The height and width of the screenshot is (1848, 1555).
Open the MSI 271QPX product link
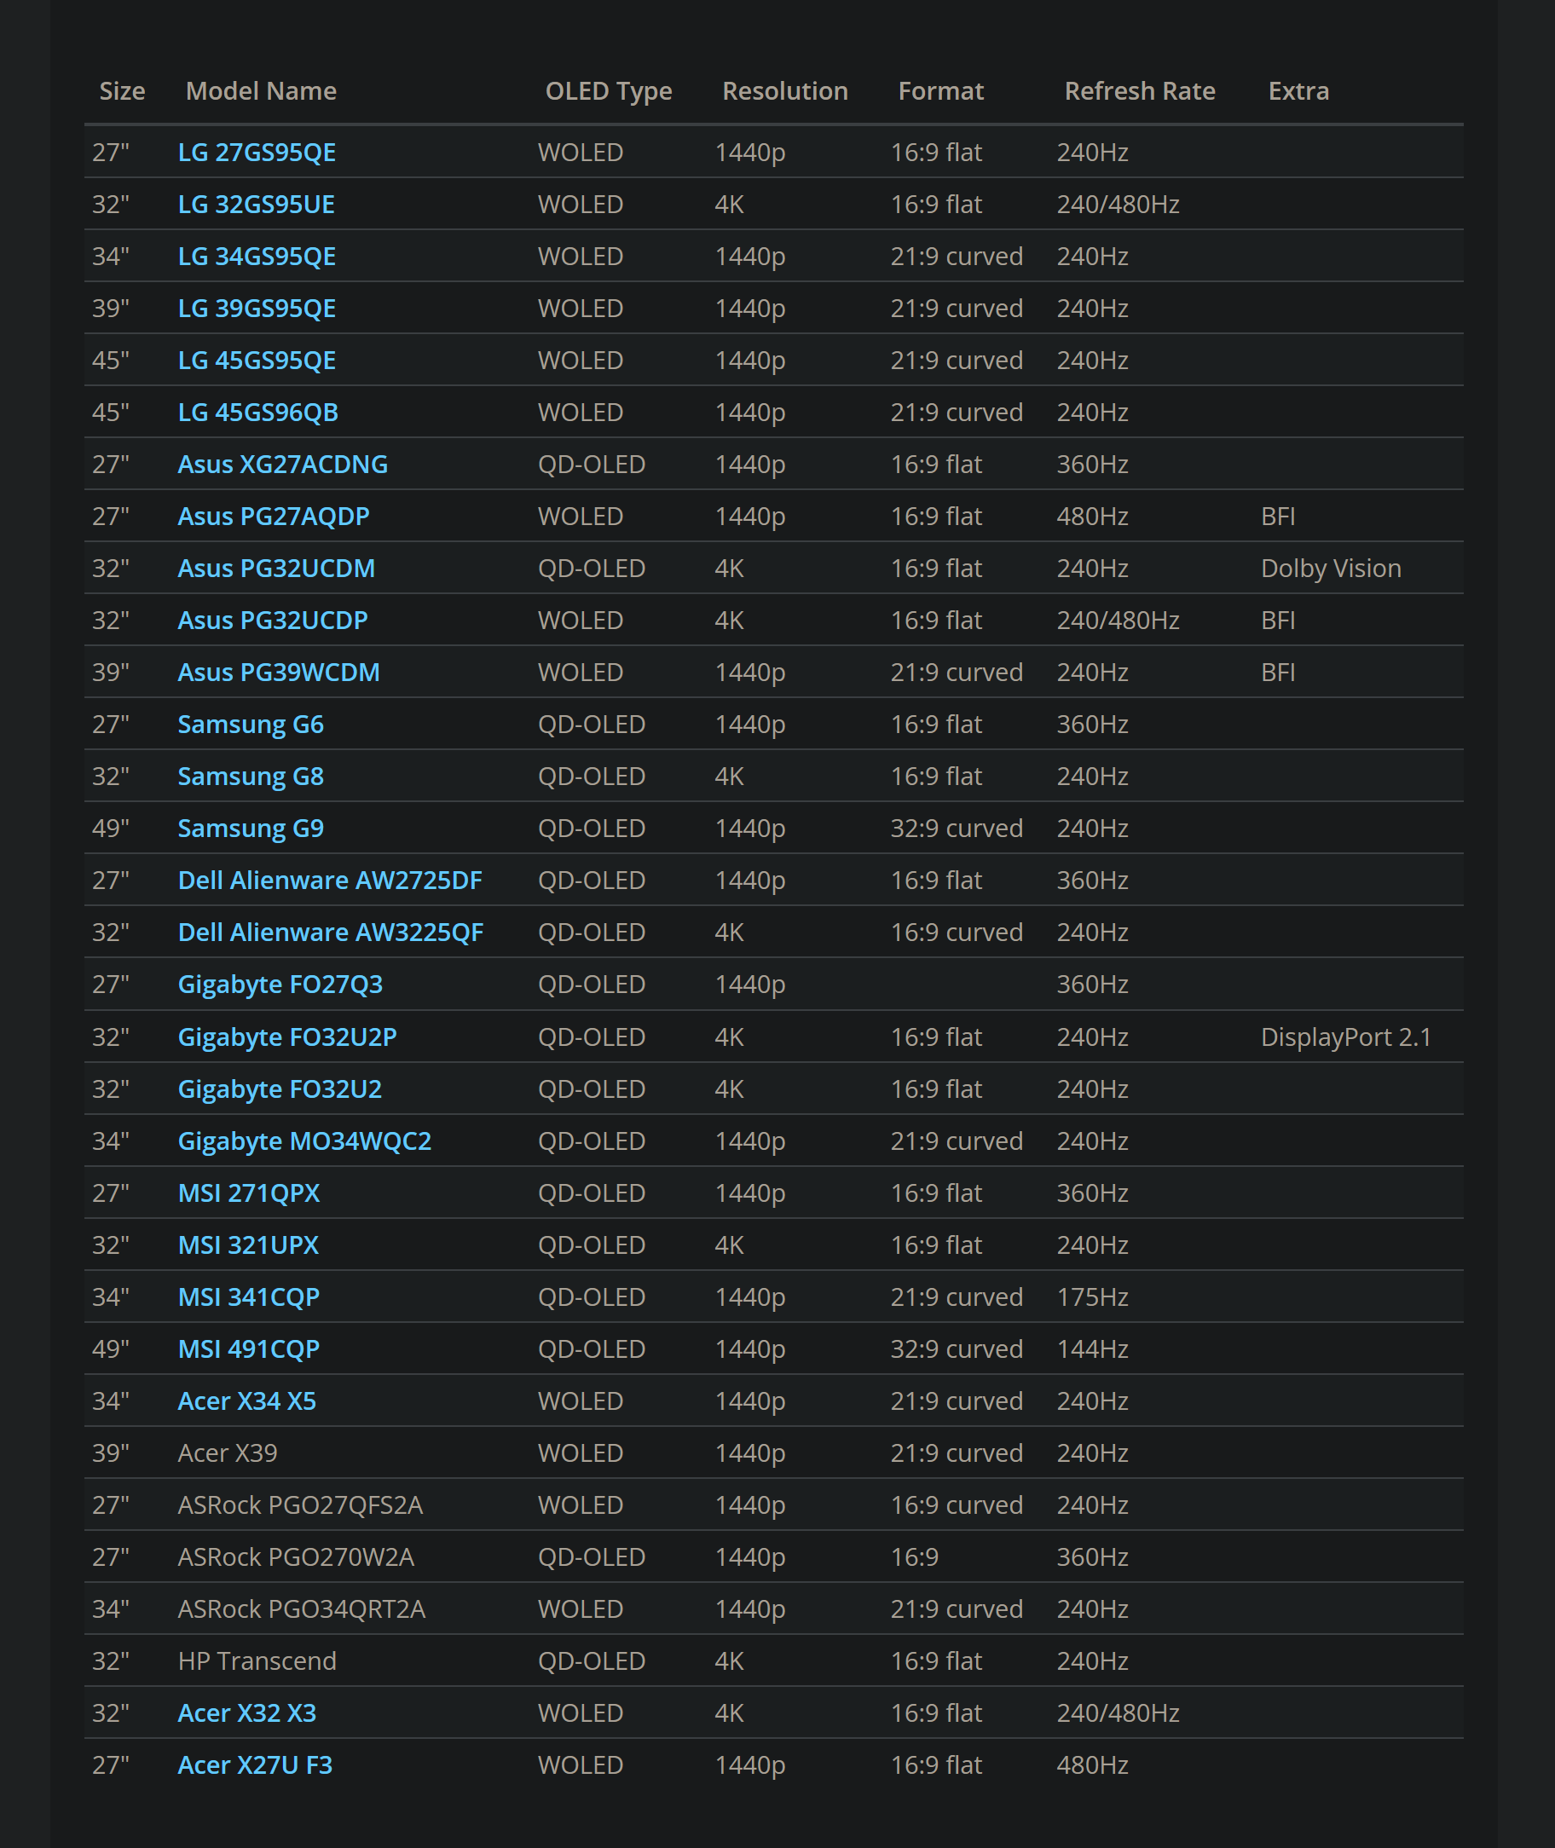tap(250, 1193)
